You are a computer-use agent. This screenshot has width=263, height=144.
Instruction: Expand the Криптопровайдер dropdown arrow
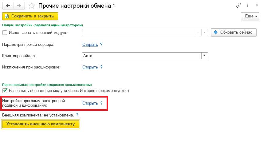205,56
